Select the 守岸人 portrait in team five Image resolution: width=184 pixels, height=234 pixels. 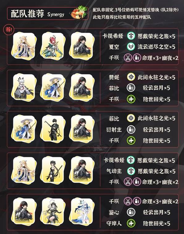[x=82, y=211]
